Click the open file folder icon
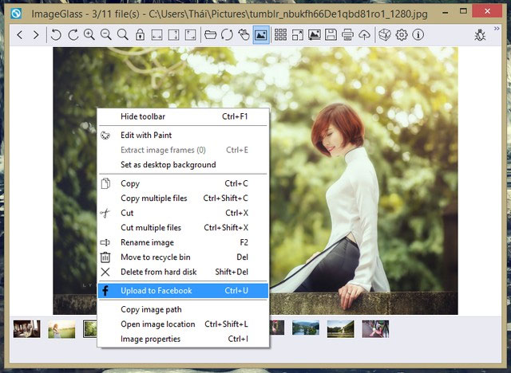Image resolution: width=511 pixels, height=373 pixels. tap(211, 34)
